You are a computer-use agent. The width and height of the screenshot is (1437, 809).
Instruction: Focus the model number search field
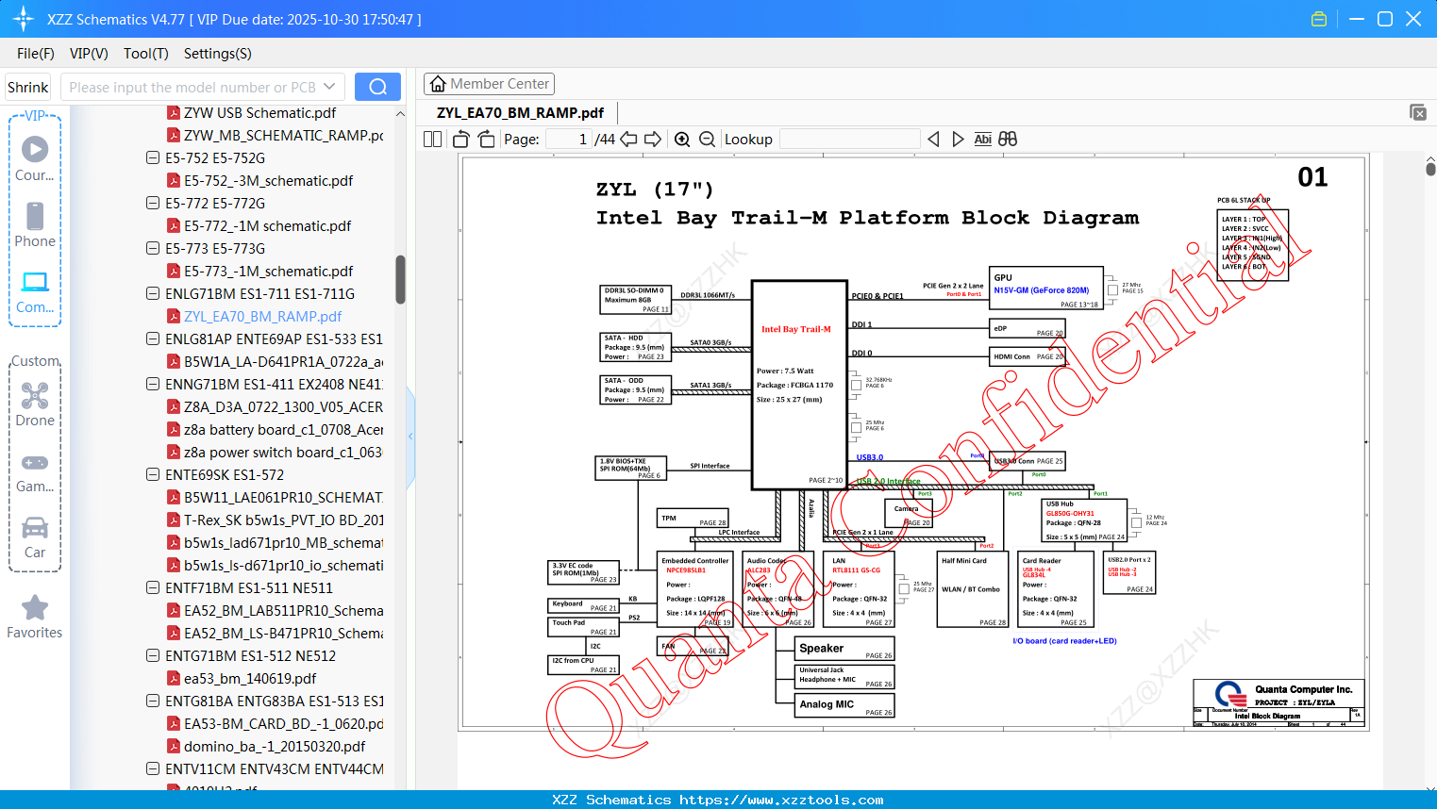pos(192,87)
